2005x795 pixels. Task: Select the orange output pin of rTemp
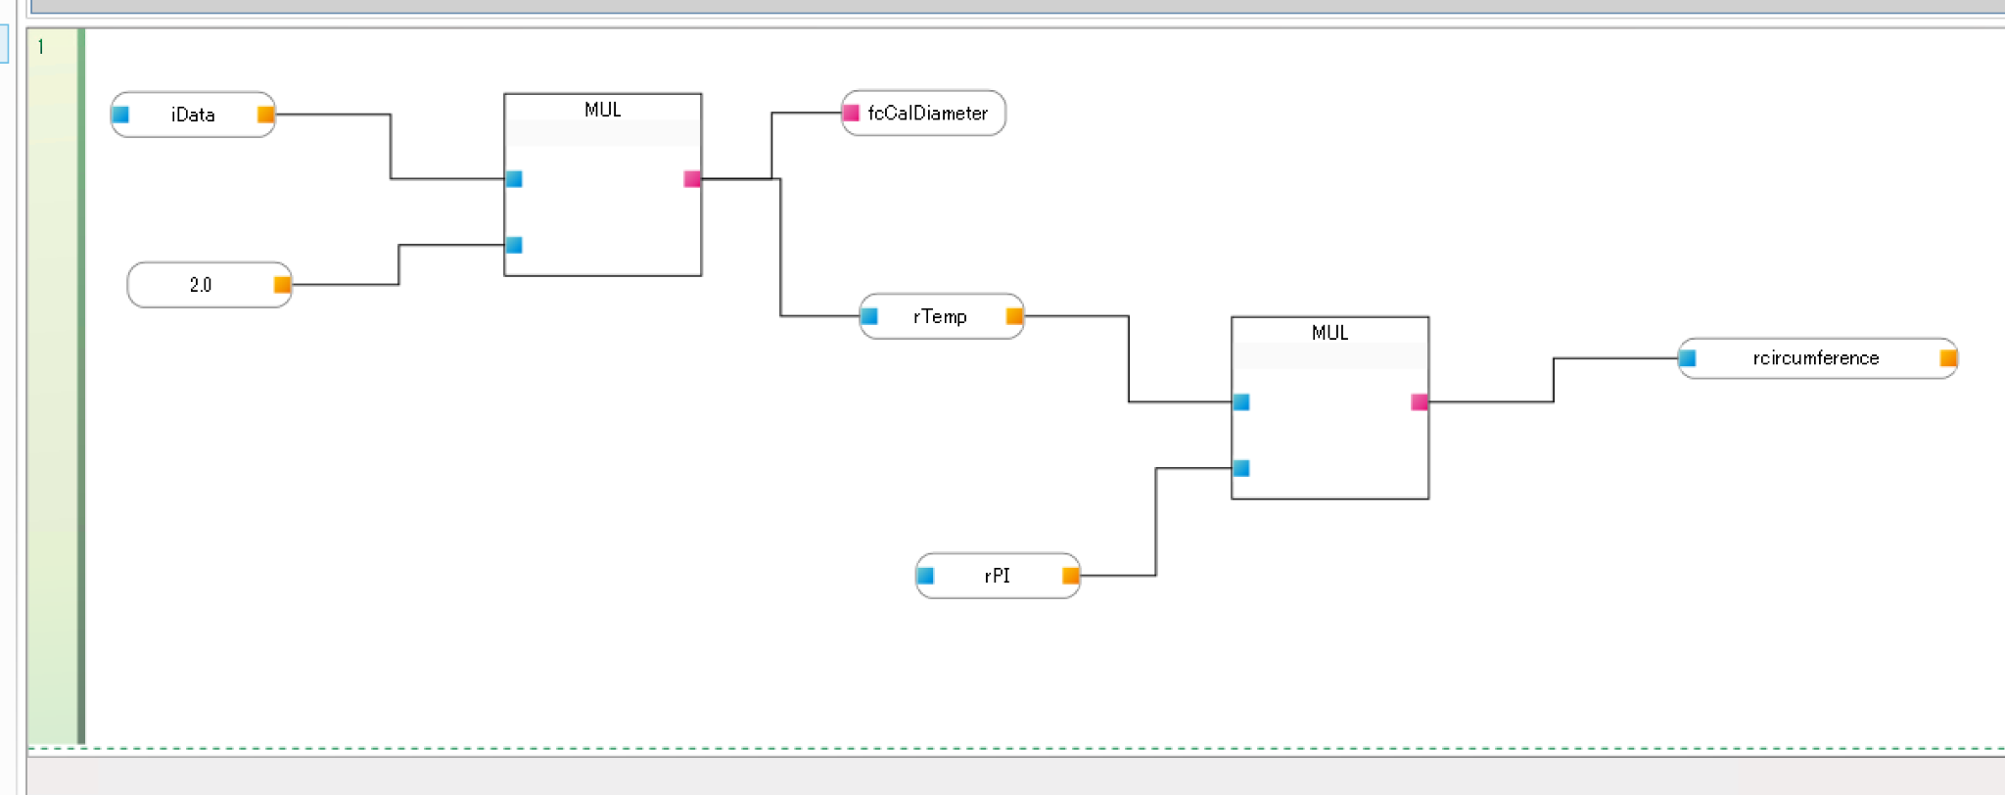tap(1014, 316)
